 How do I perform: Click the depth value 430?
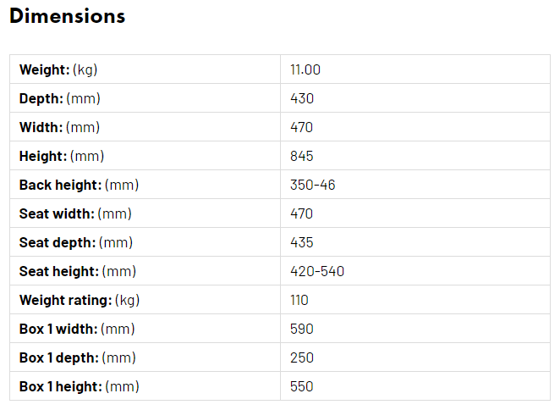302,98
